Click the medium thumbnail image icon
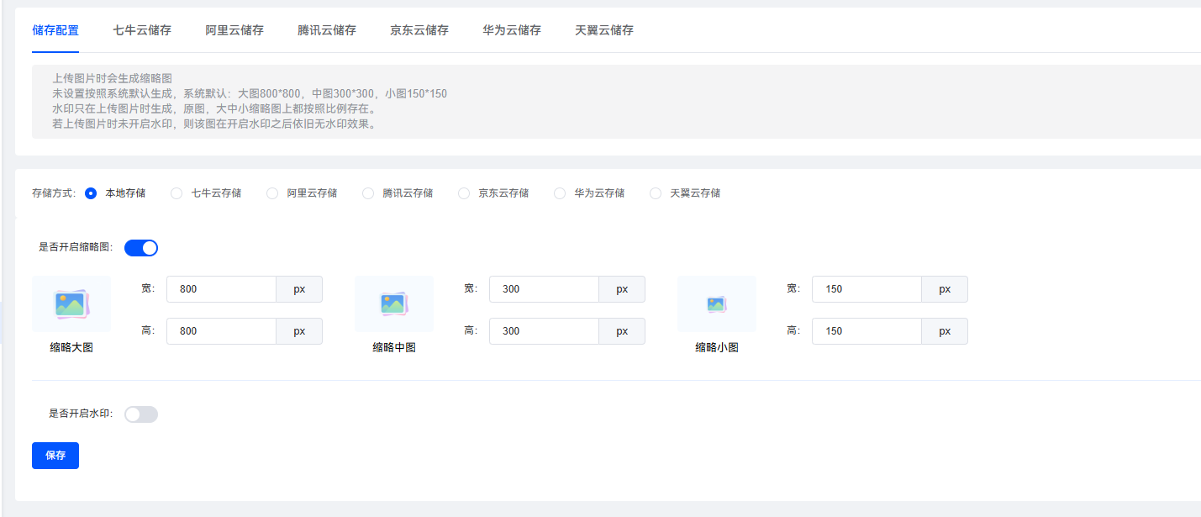This screenshot has height=517, width=1201. point(394,303)
